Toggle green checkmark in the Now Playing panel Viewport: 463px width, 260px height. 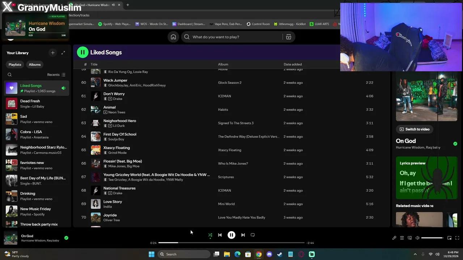click(x=455, y=144)
